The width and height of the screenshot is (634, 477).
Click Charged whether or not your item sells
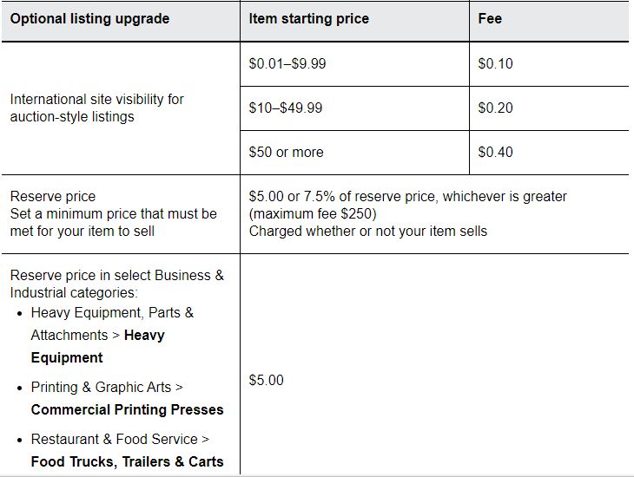[368, 231]
